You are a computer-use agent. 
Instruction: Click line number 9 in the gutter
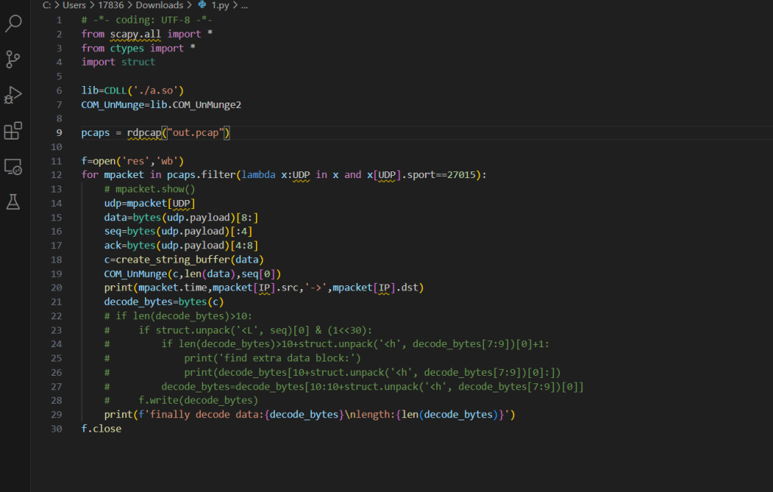click(59, 133)
